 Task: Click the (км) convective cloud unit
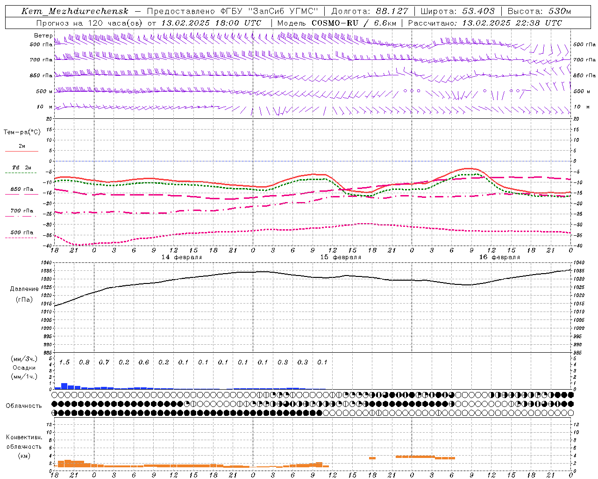(x=24, y=456)
